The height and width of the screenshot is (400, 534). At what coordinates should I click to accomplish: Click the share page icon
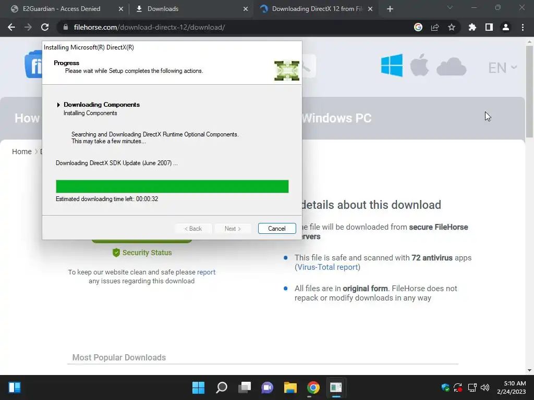click(435, 27)
